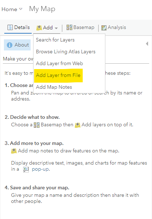152x219 pixels.
Task: Open the pop-up help link
Action: point(41,169)
